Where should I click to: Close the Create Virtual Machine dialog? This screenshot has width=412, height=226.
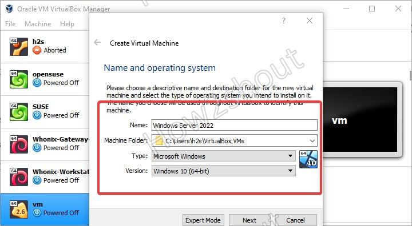tap(310, 21)
